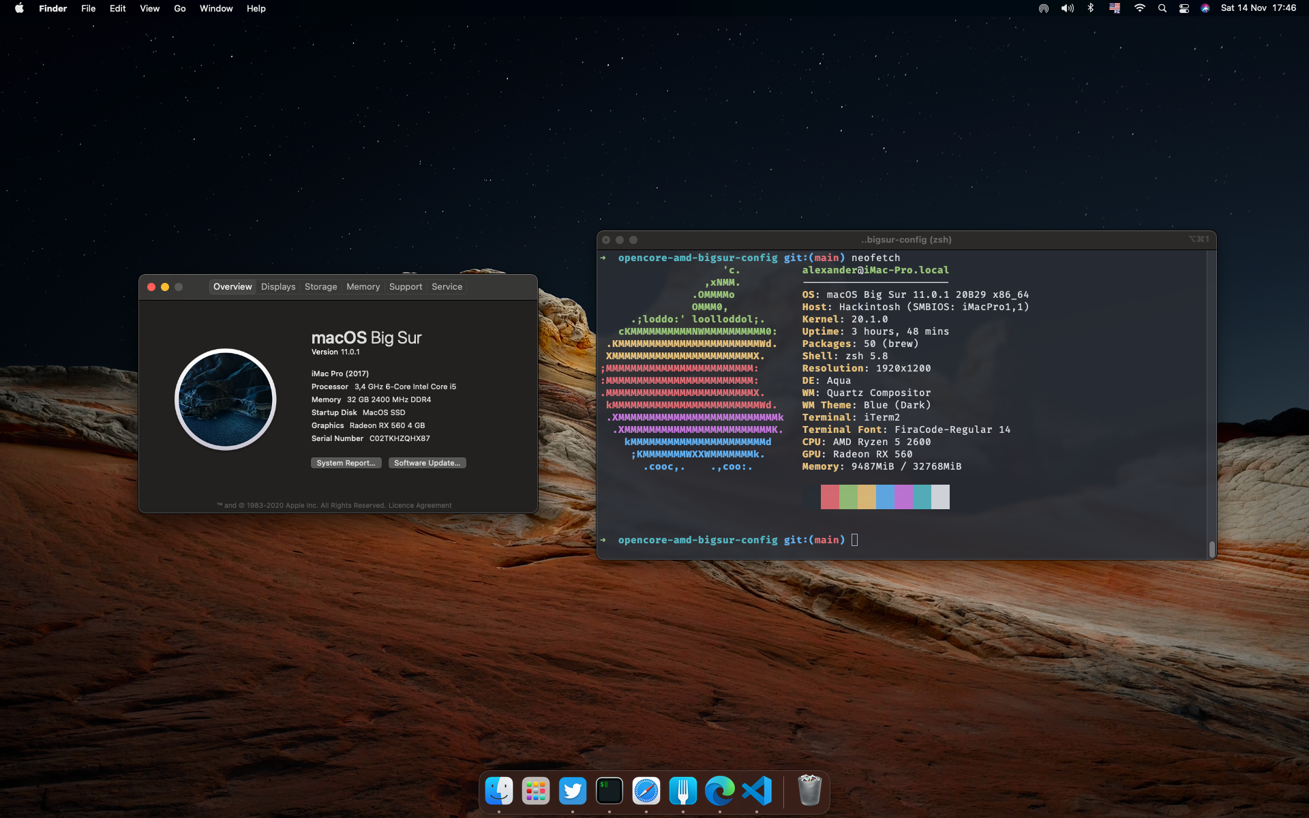Launch Safari from the dock
The height and width of the screenshot is (818, 1309).
click(646, 791)
